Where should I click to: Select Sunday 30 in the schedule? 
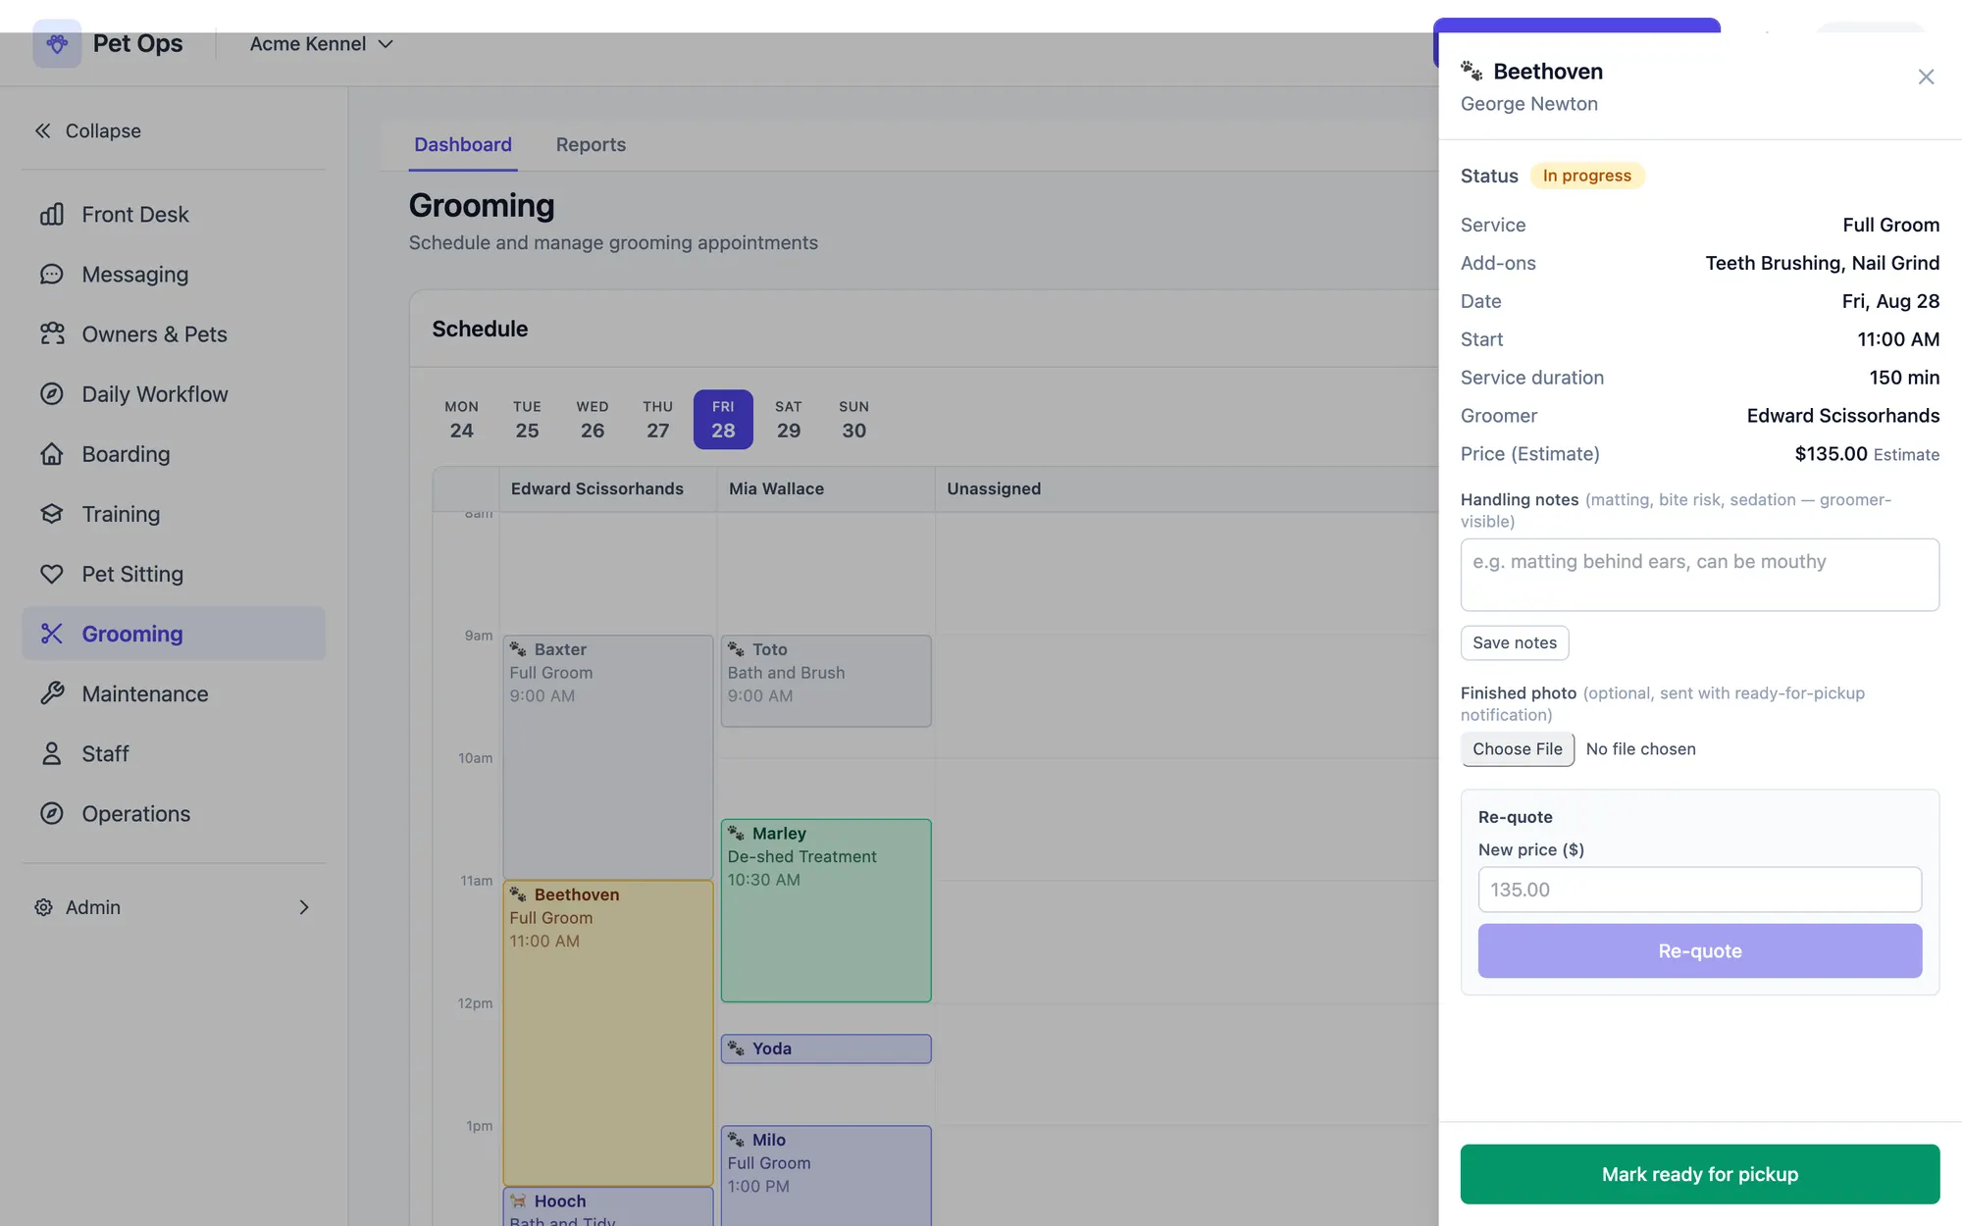click(x=853, y=419)
